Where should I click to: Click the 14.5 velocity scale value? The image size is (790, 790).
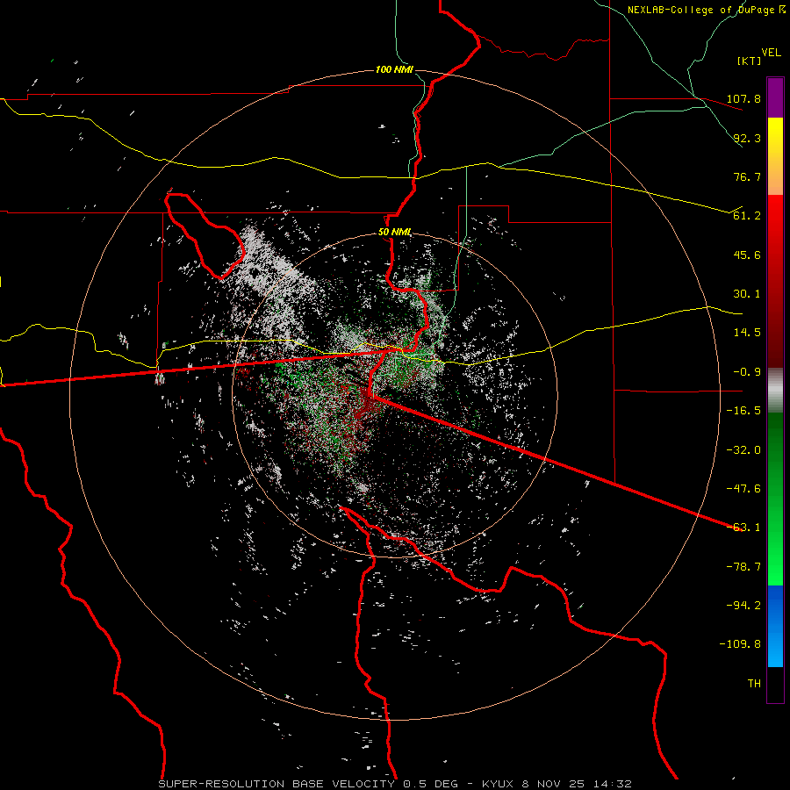747,333
